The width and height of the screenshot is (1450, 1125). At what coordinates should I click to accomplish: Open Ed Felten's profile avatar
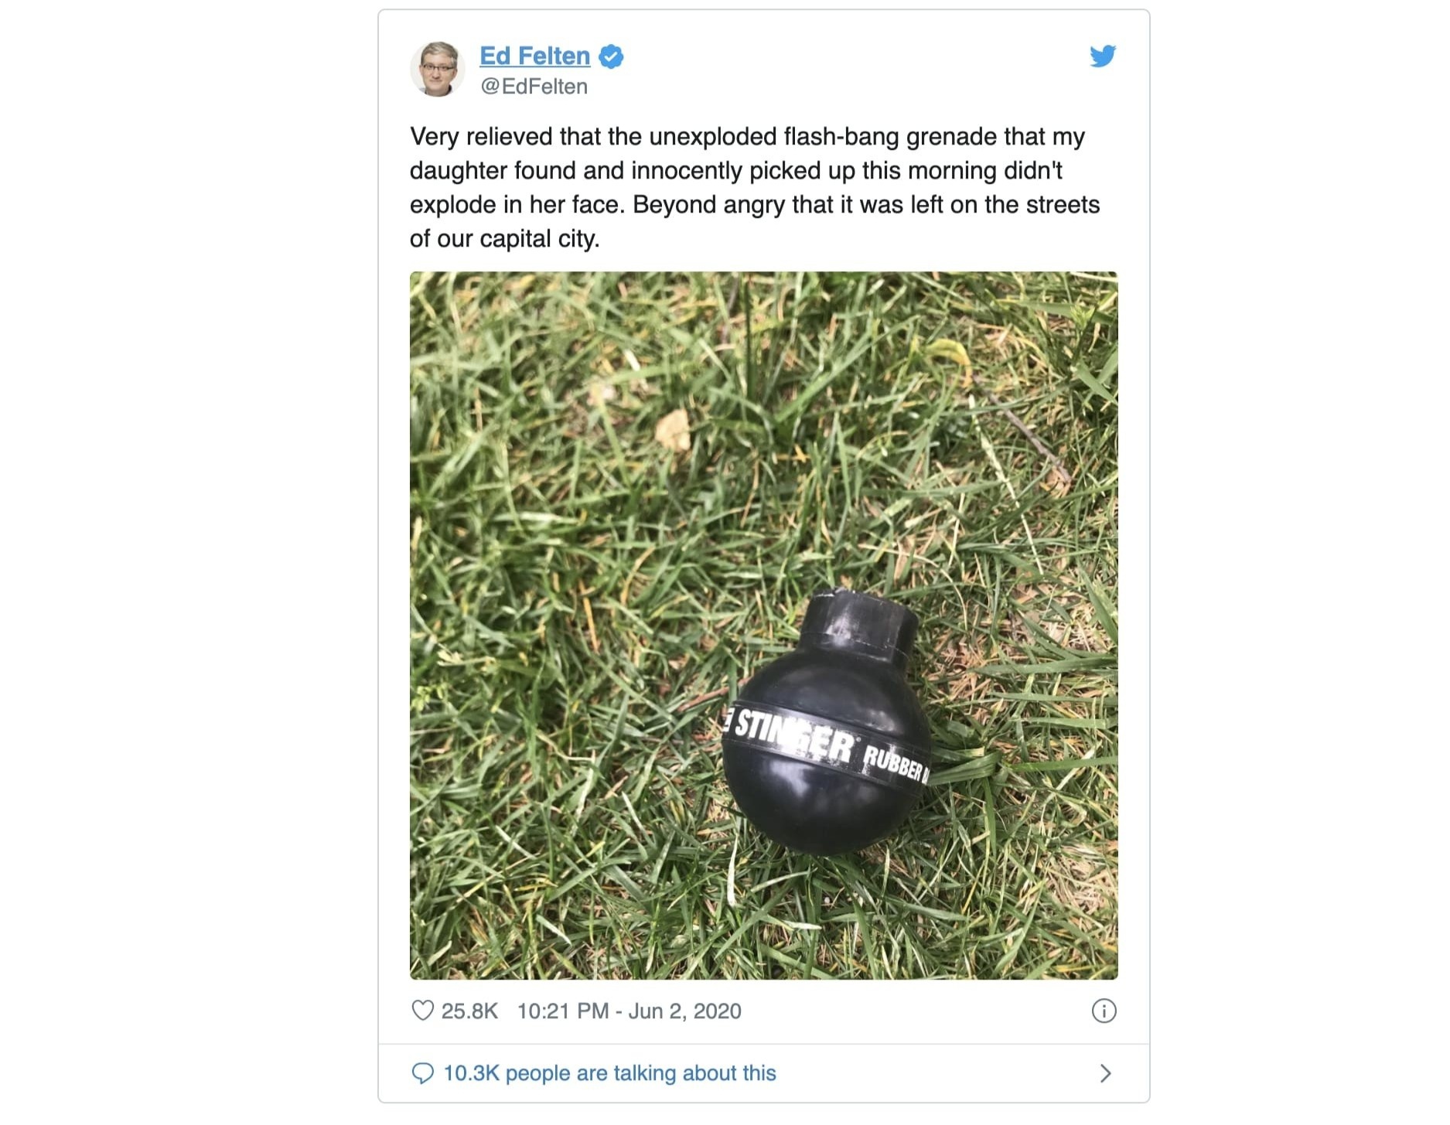(x=437, y=69)
